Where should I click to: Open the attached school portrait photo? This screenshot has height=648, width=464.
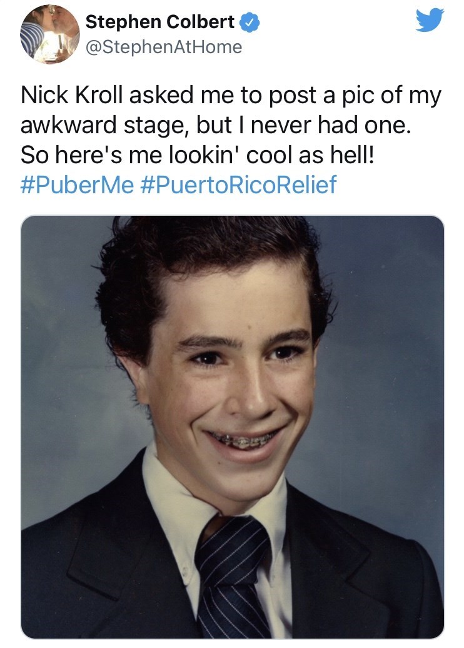(232, 427)
